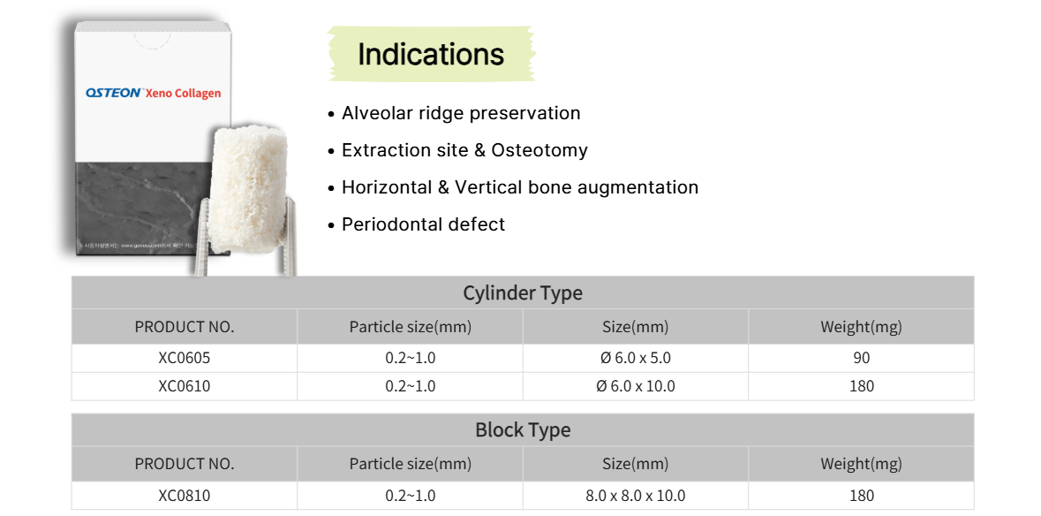Click the OSTEON logo on the box
The image size is (1041, 516).
[114, 93]
